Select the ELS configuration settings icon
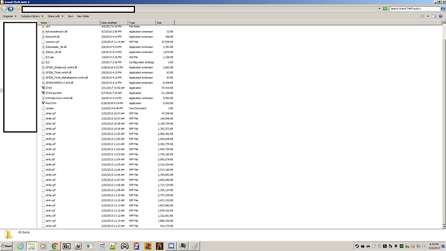 pyautogui.click(x=43, y=62)
